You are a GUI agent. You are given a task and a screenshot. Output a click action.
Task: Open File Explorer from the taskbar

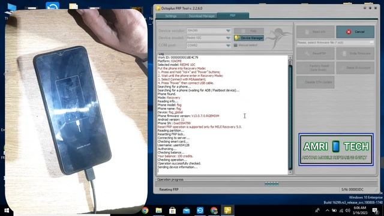click(x=158, y=211)
